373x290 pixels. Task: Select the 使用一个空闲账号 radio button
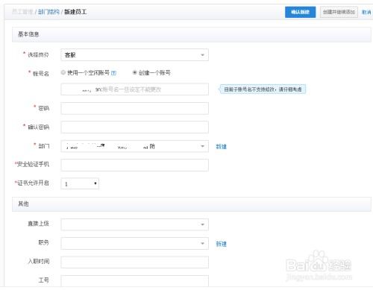coord(63,72)
